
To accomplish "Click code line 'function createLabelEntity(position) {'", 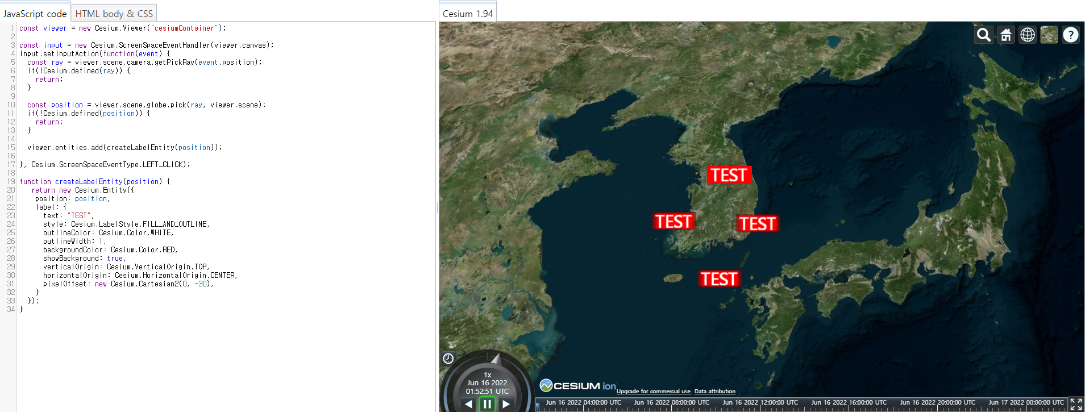I will (x=95, y=181).
